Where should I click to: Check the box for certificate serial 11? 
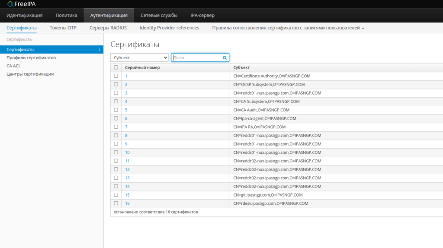pyautogui.click(x=116, y=161)
